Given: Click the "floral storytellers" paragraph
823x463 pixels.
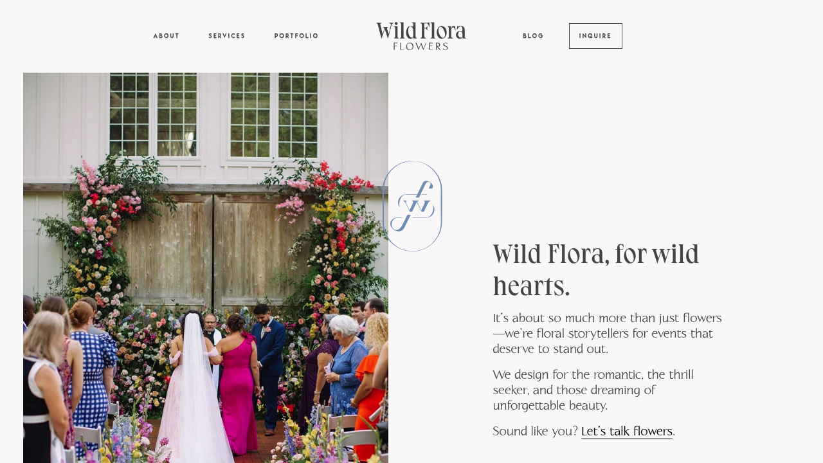Looking at the screenshot, I should [x=608, y=333].
